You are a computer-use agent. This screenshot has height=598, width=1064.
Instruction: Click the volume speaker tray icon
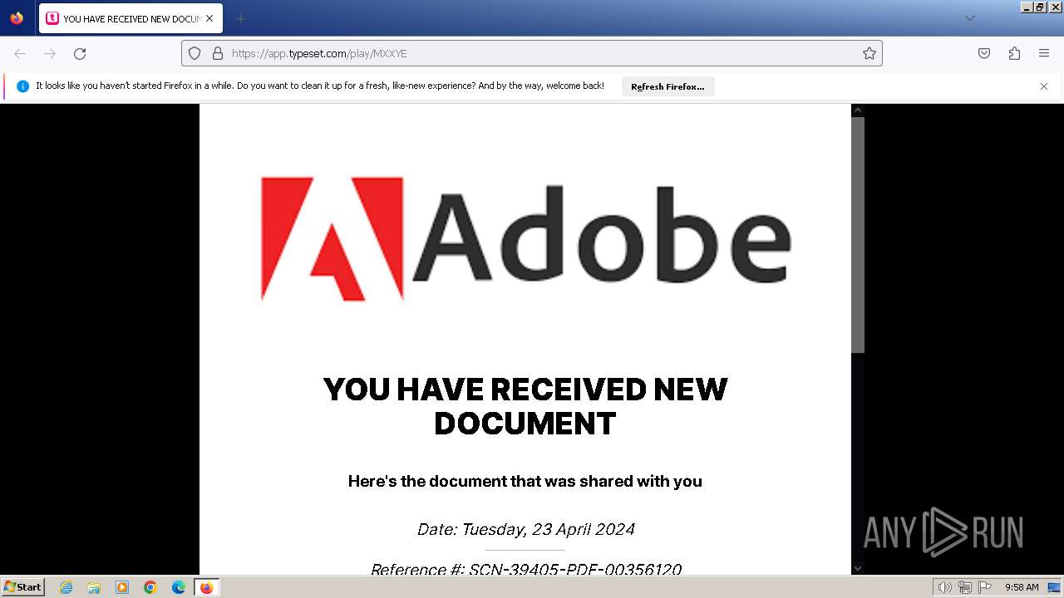click(944, 587)
